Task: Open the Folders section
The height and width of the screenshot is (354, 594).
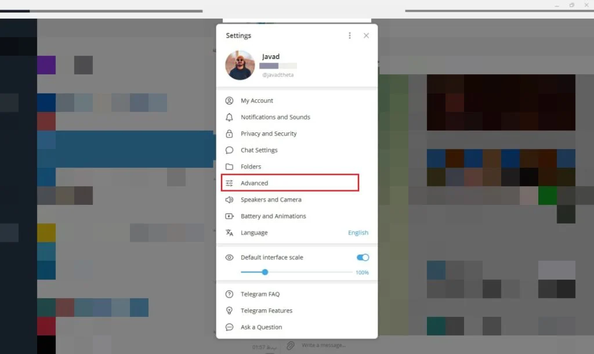Action: [x=252, y=167]
